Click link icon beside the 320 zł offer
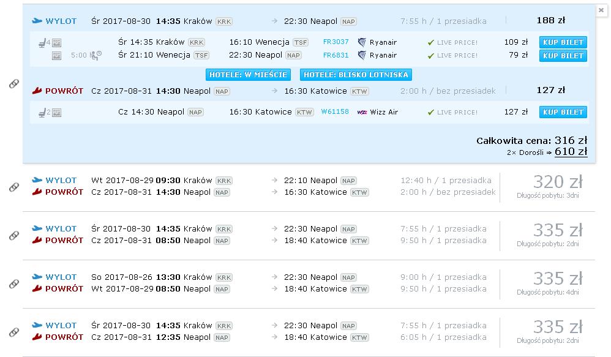Viewport: 611px width, 357px height. [14, 187]
